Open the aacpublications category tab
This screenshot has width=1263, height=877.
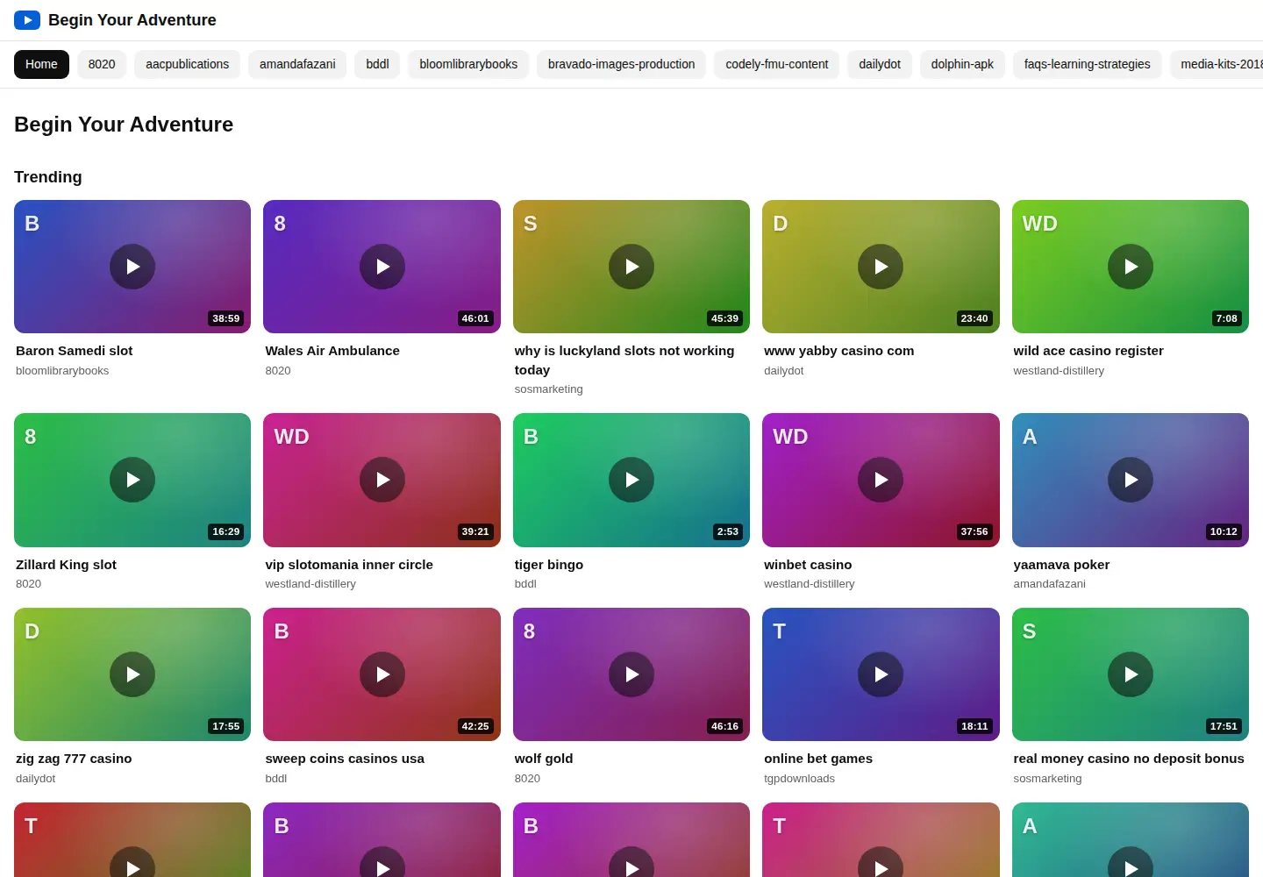pyautogui.click(x=187, y=64)
